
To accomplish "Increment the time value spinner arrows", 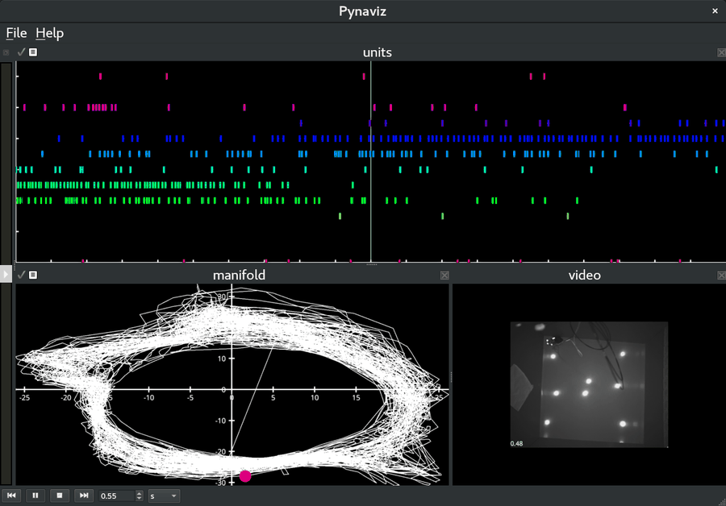I will 140,493.
